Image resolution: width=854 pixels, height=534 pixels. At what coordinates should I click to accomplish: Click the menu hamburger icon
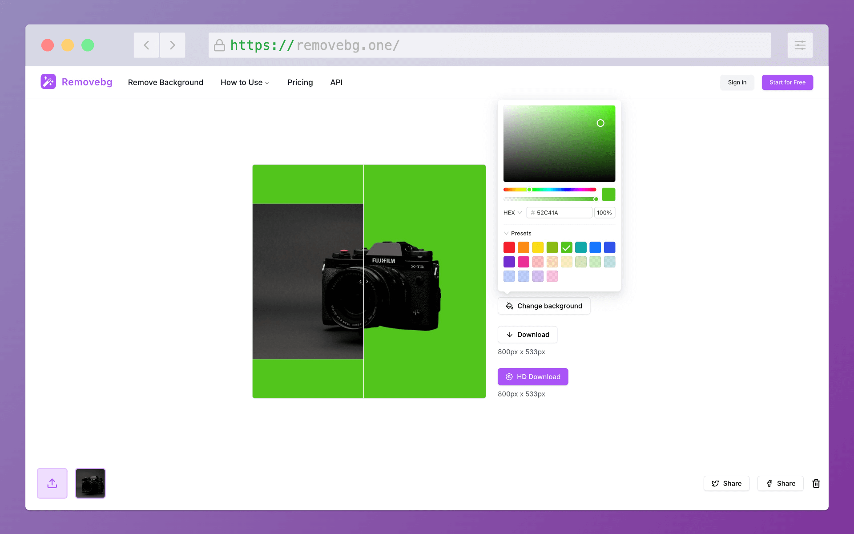click(800, 45)
